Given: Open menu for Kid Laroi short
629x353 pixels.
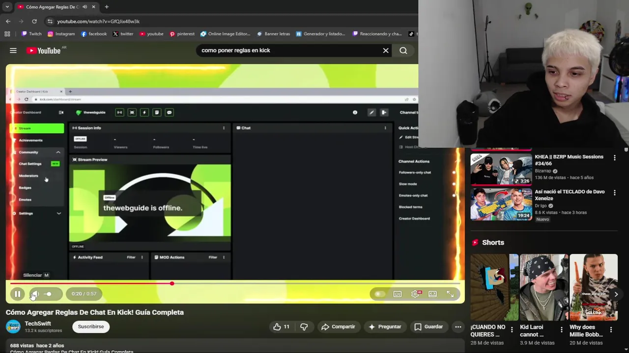Looking at the screenshot, I should point(561,330).
